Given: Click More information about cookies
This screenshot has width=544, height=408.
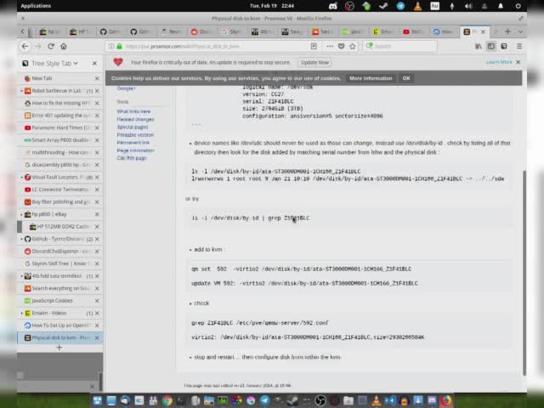Looking at the screenshot, I should (x=371, y=78).
